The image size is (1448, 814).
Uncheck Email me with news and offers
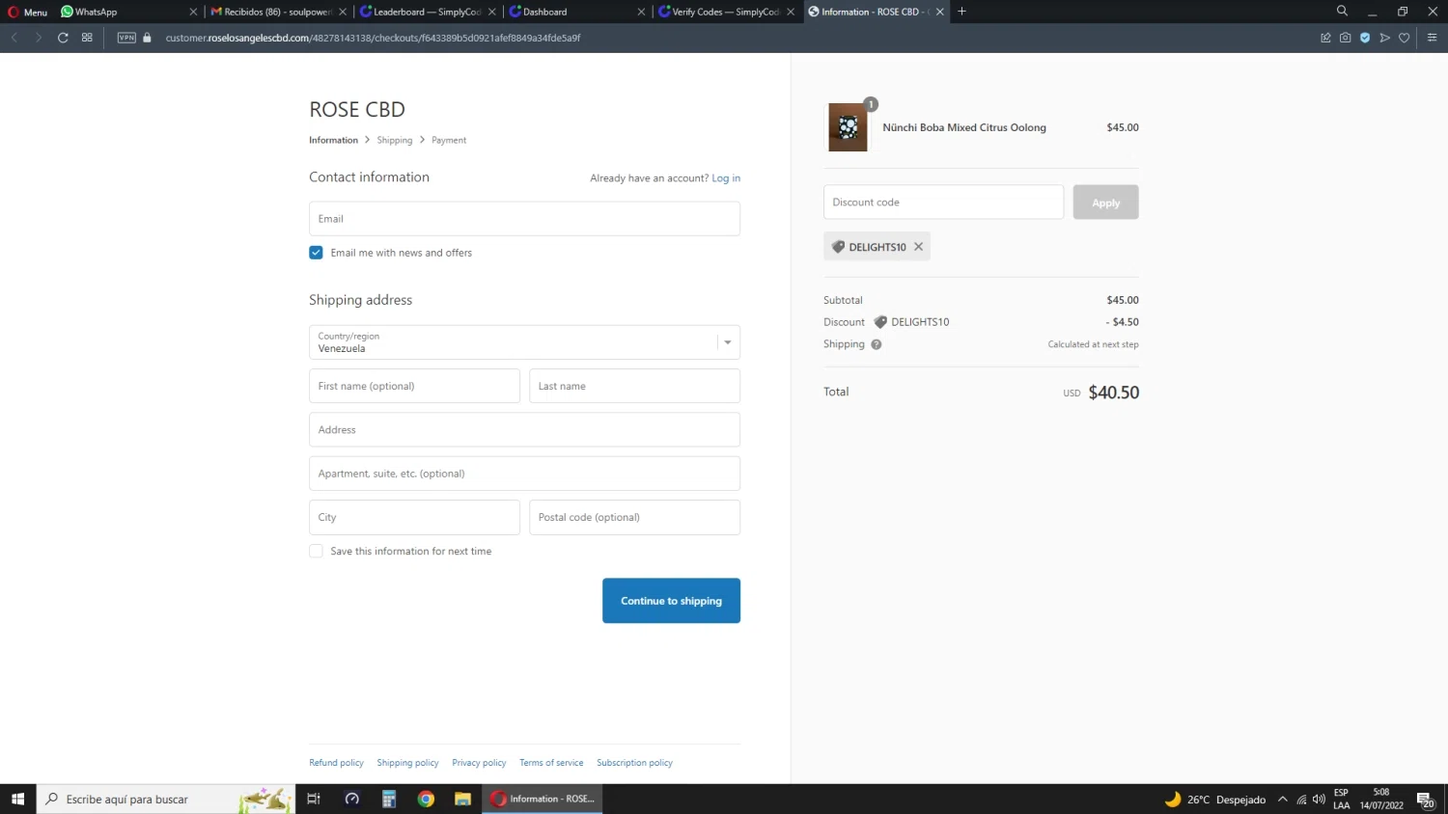click(x=316, y=253)
